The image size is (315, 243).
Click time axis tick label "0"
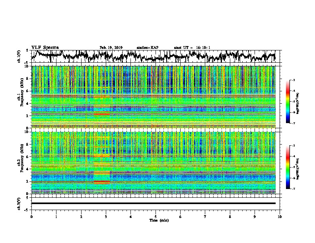(x=31, y=217)
